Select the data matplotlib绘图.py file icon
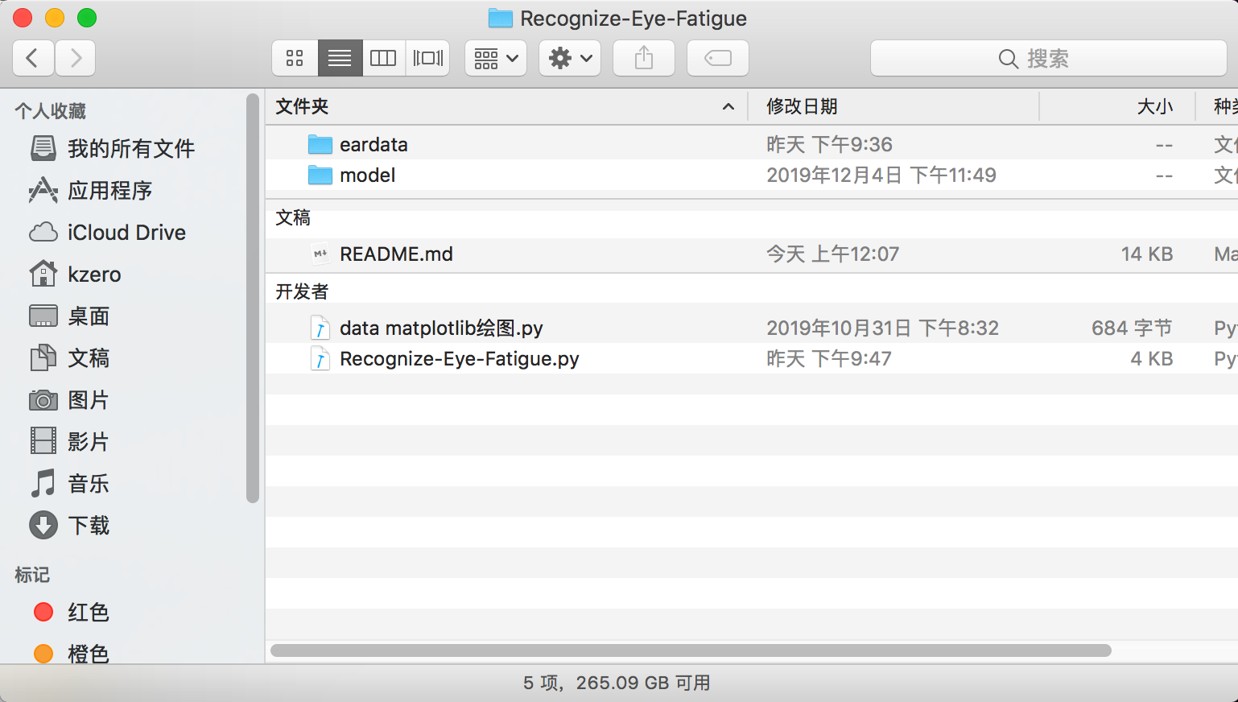Screen dimensions: 1238x702 [320, 328]
